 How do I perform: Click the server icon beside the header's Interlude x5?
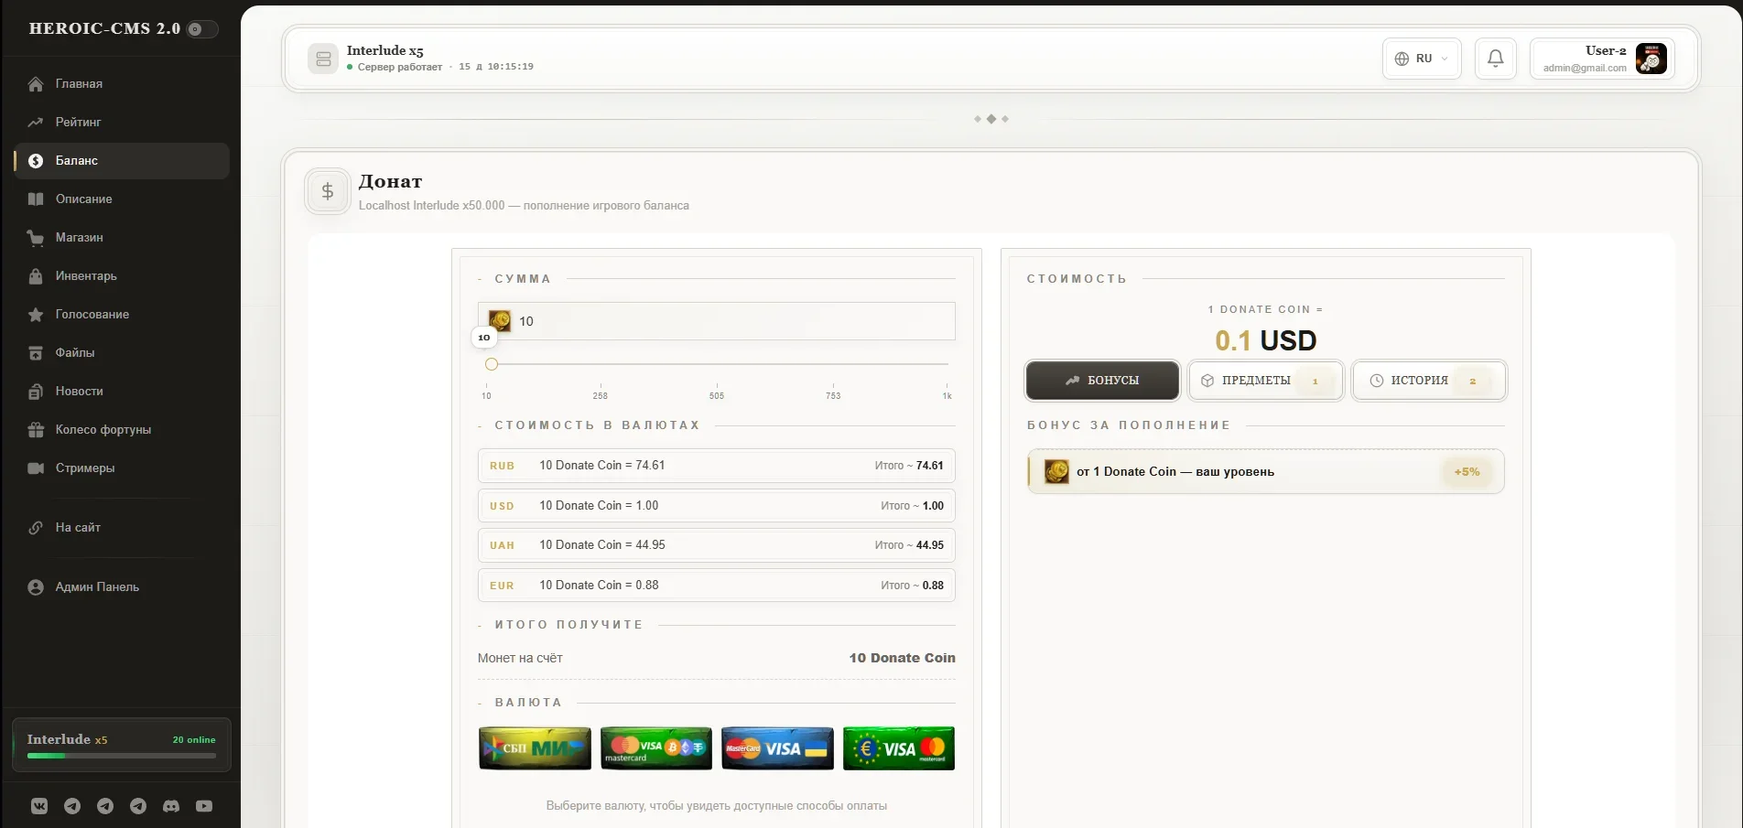tap(323, 59)
